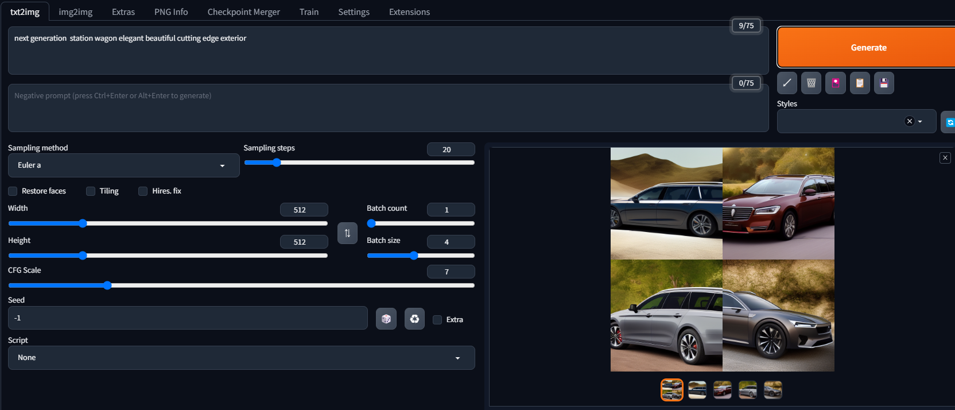Enable the Restore faces checkbox

pyautogui.click(x=13, y=191)
